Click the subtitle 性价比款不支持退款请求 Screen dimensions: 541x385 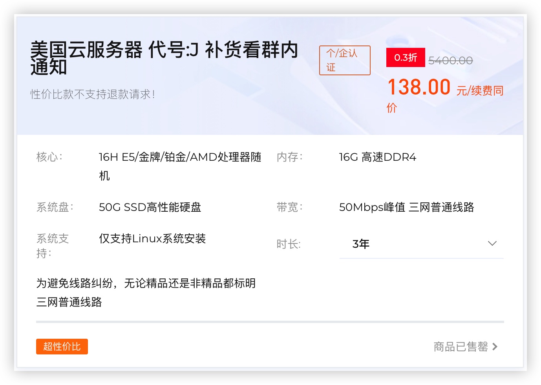tap(93, 94)
